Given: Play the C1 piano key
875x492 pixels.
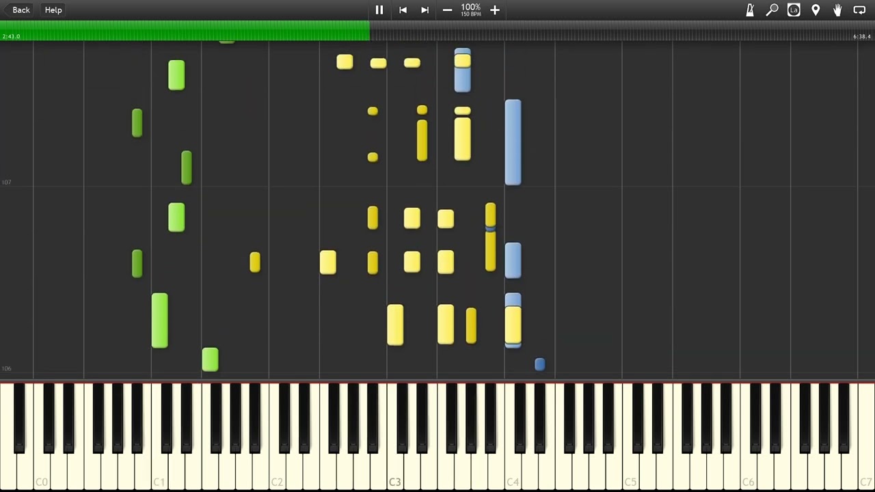Looking at the screenshot, I should [x=159, y=471].
